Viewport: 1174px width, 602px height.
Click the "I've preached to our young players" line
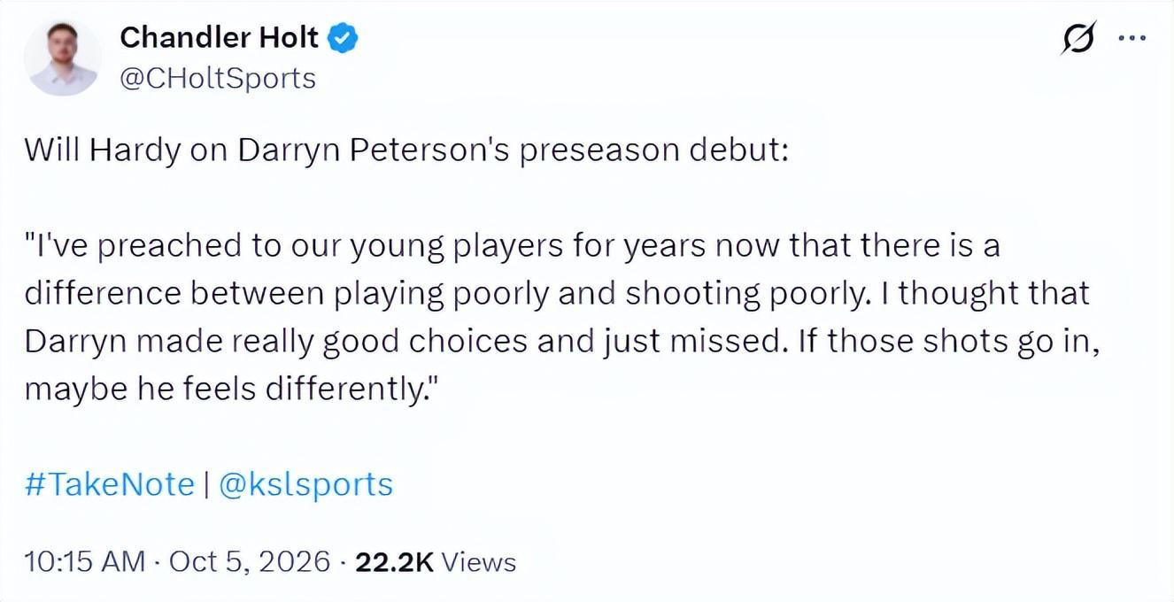pos(513,246)
